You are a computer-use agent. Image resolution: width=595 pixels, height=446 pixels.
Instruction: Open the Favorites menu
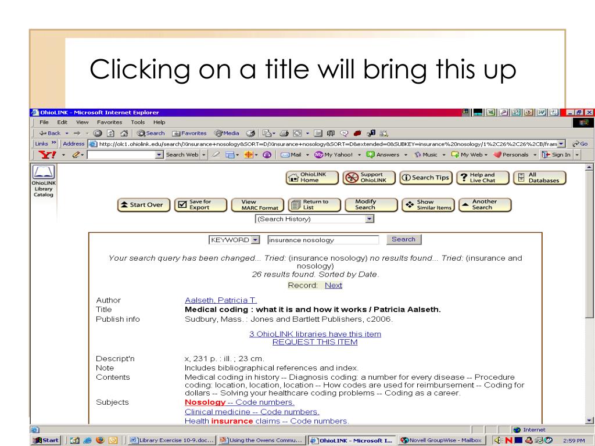[110, 122]
